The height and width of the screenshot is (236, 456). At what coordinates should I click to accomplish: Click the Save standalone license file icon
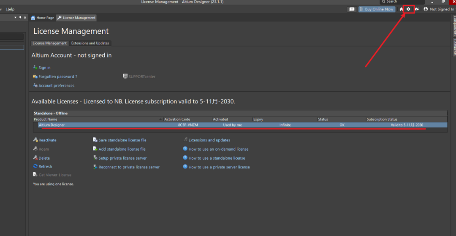tap(95, 140)
